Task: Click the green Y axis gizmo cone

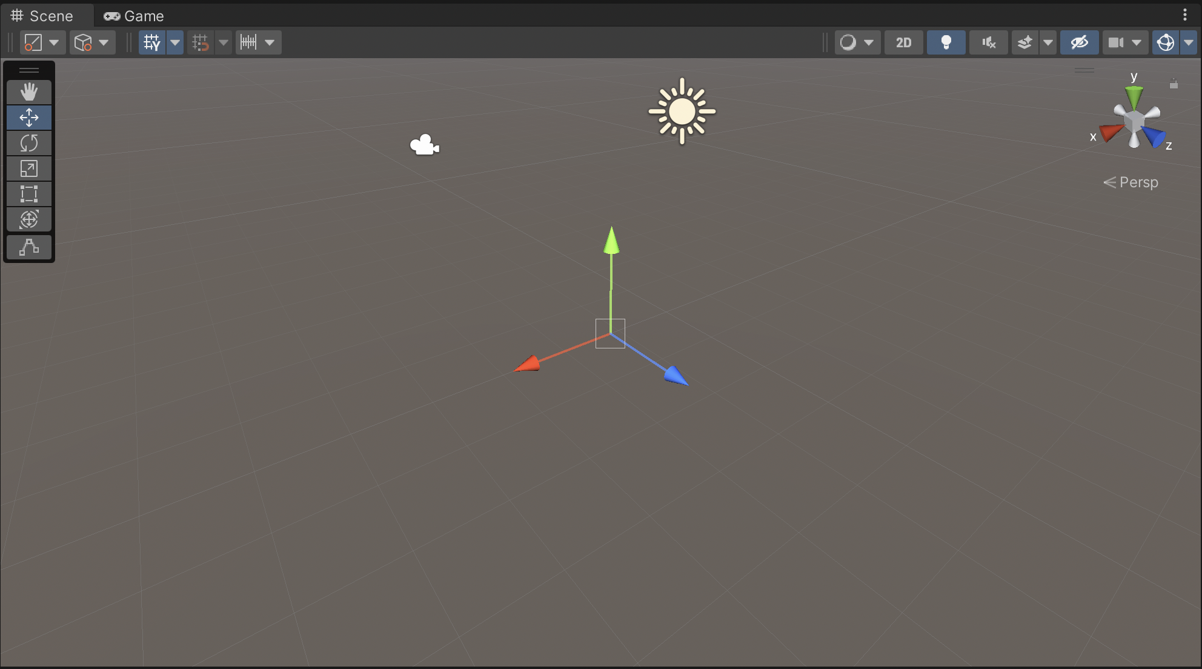Action: click(1134, 96)
